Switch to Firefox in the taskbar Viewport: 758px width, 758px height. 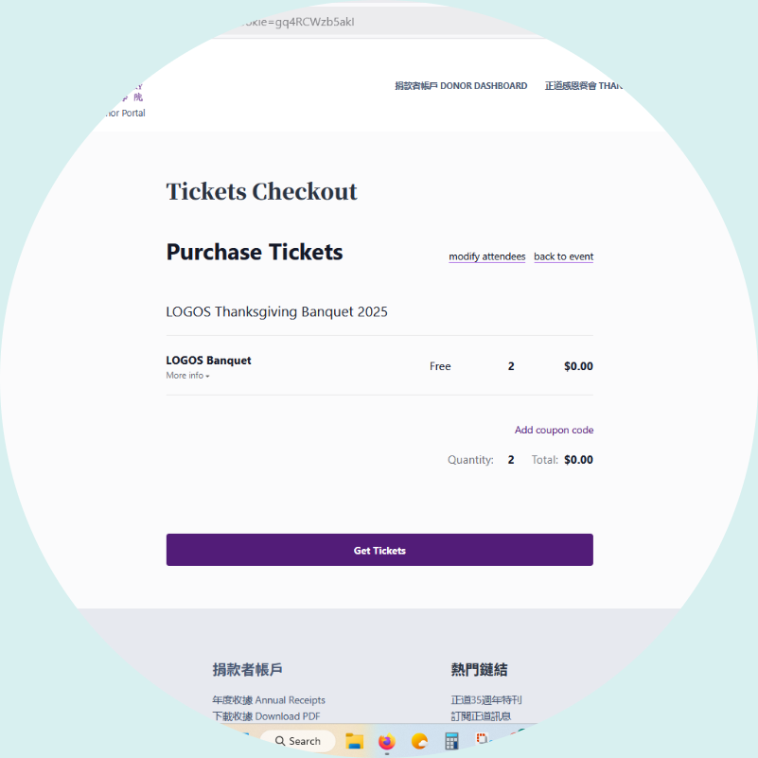(x=387, y=741)
